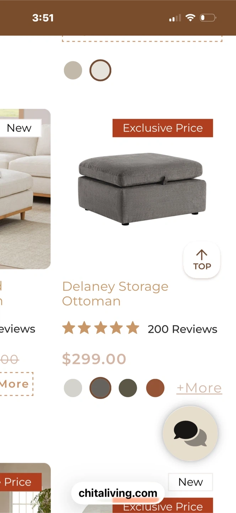Tap the cellular signal bars icon
236x513 pixels.
175,18
